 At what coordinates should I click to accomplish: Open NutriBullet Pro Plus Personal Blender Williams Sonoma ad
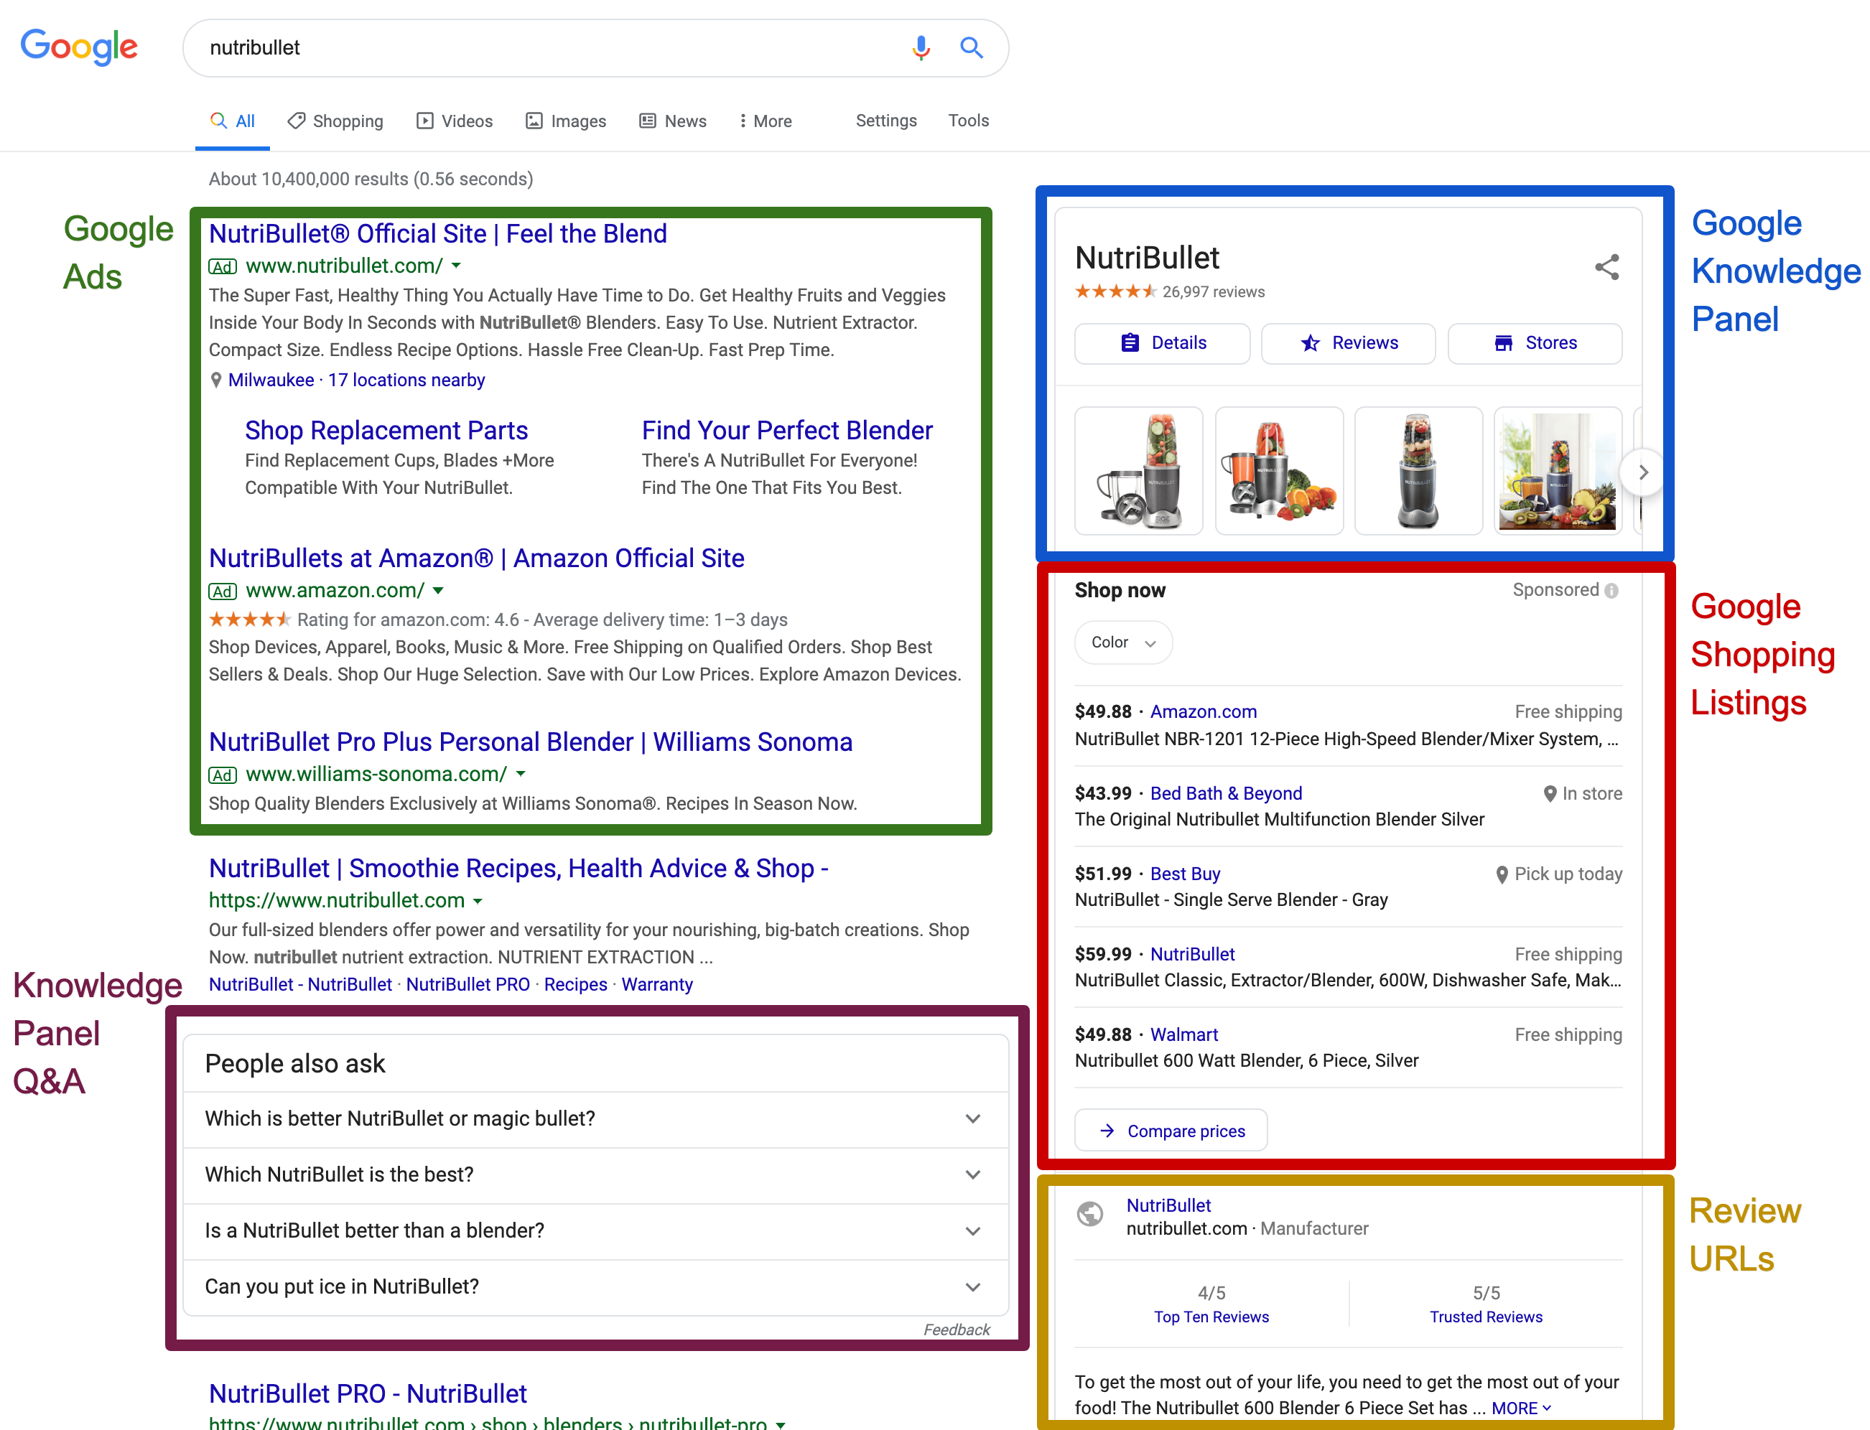coord(531,742)
